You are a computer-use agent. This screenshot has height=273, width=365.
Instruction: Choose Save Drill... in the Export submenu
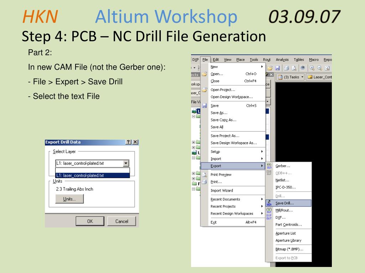(x=288, y=203)
